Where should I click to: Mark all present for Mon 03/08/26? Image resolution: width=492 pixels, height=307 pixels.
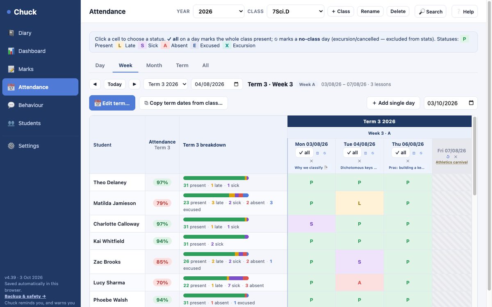[304, 153]
